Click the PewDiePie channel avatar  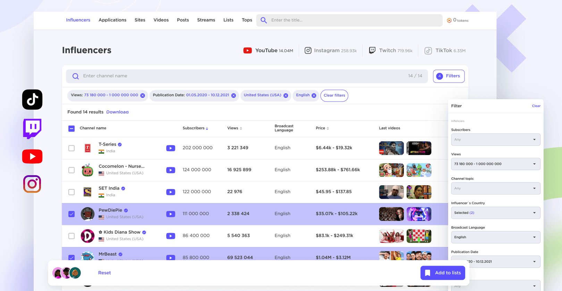[88, 214]
